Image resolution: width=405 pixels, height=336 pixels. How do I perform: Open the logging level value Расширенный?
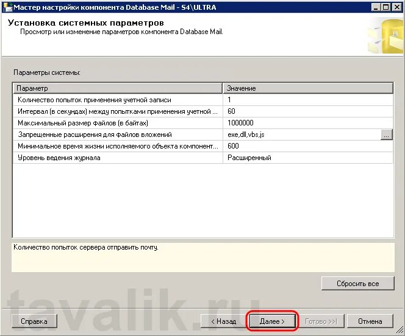click(x=308, y=158)
